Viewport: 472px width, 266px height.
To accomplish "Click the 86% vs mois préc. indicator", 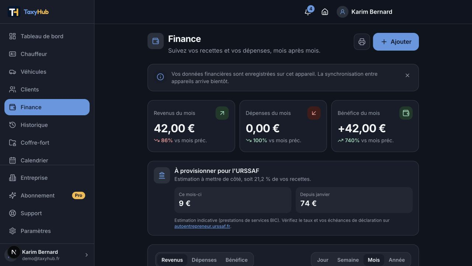I will (180, 140).
